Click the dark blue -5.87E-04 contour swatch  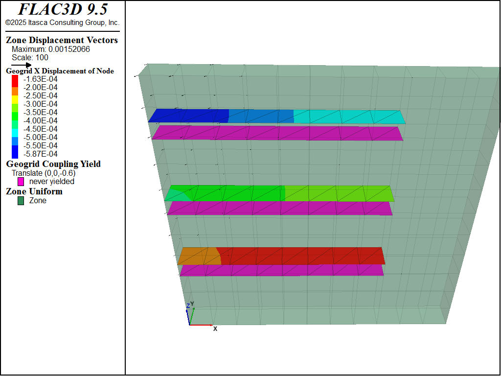point(15,152)
